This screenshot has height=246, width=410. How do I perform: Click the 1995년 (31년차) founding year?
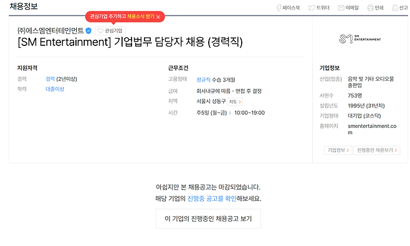(x=366, y=106)
